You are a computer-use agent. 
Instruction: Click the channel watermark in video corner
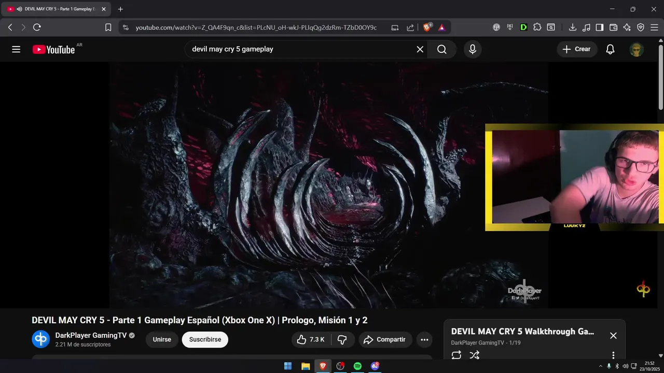point(643,289)
